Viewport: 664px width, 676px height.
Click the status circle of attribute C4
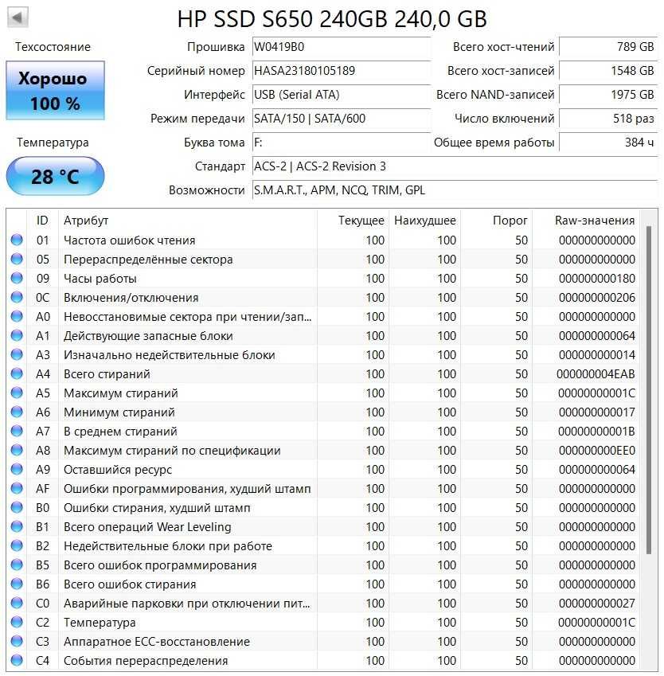pyautogui.click(x=17, y=660)
